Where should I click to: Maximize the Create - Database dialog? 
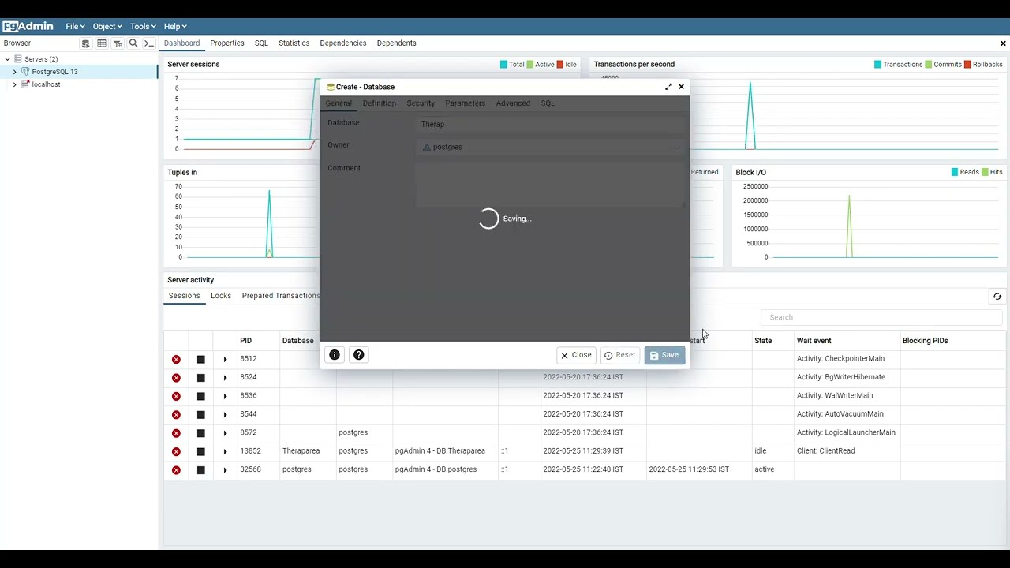pyautogui.click(x=668, y=87)
